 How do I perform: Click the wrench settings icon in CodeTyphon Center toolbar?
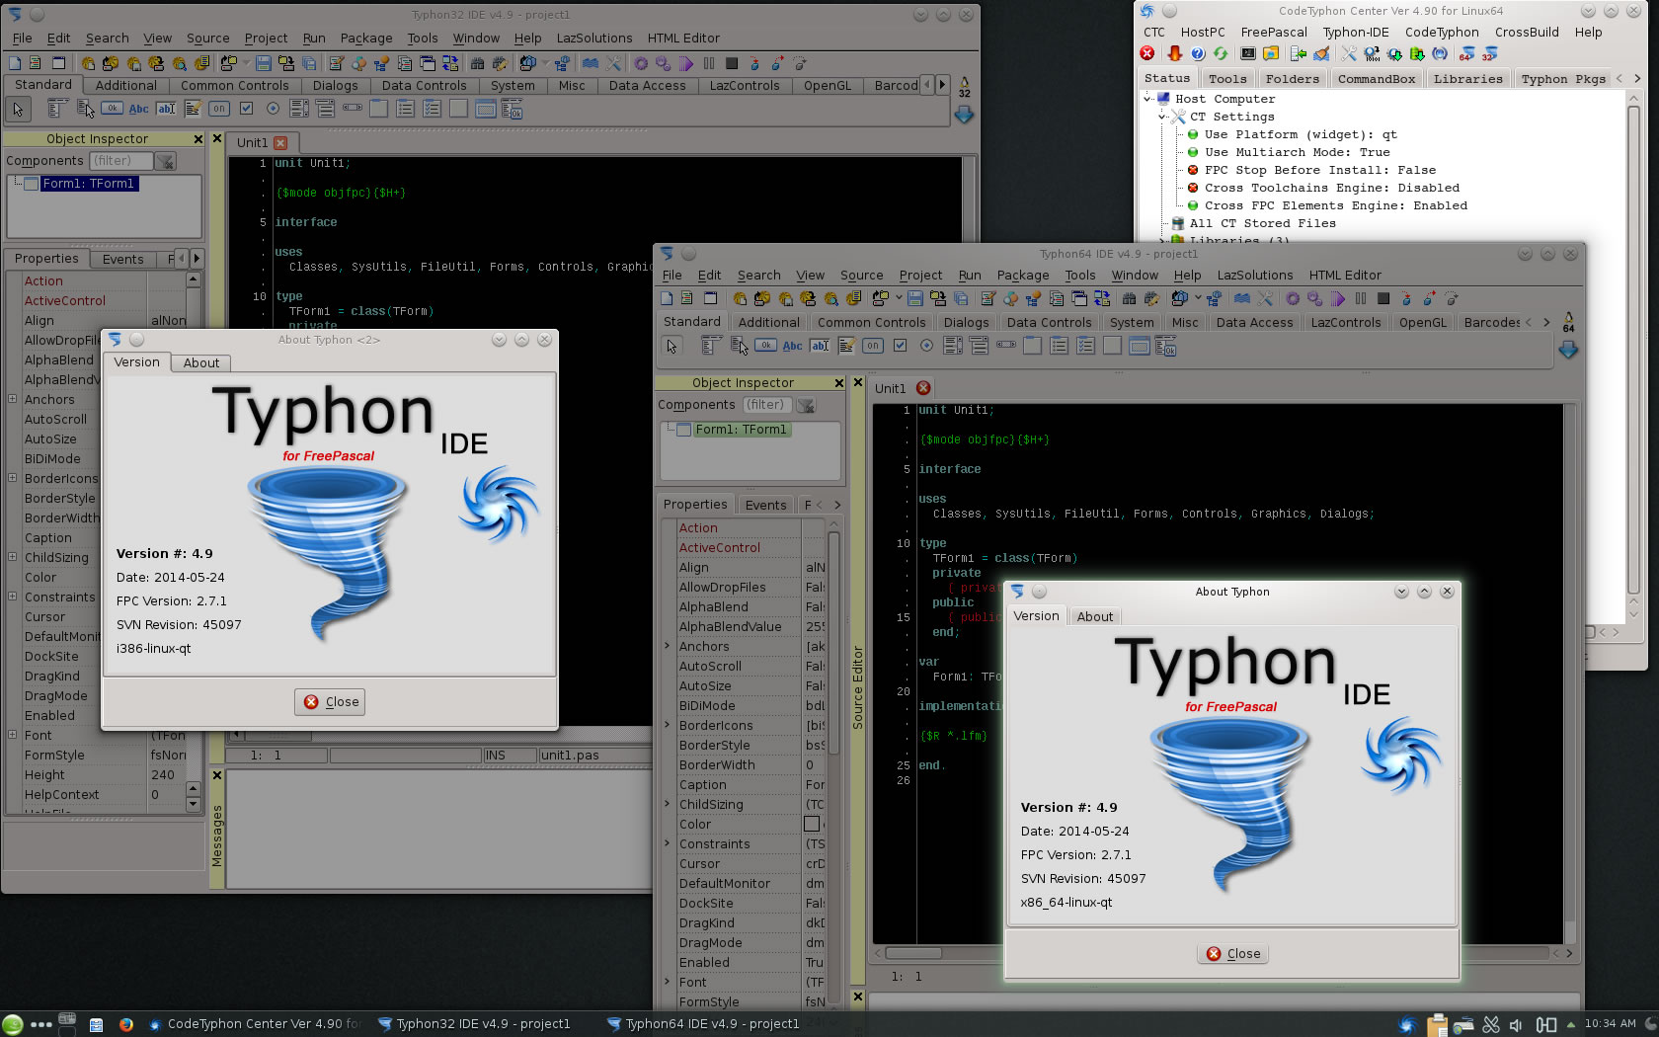pyautogui.click(x=1348, y=53)
